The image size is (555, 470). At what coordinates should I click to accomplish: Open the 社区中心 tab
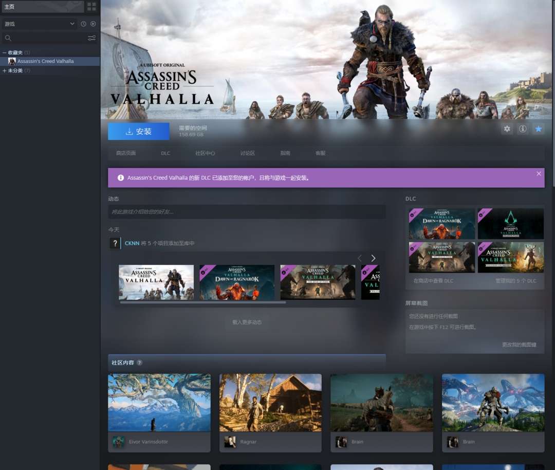tap(205, 153)
